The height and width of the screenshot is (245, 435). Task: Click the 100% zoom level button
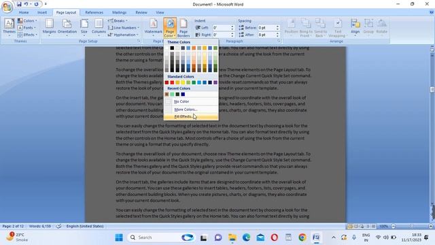(383, 226)
